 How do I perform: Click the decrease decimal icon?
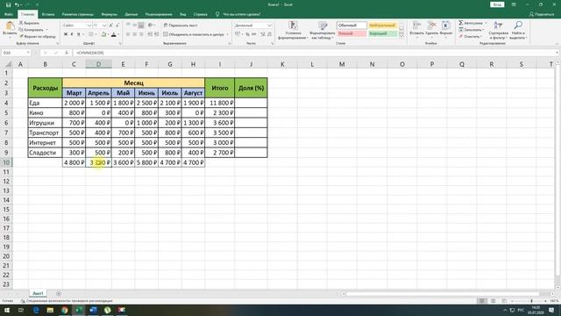(269, 34)
